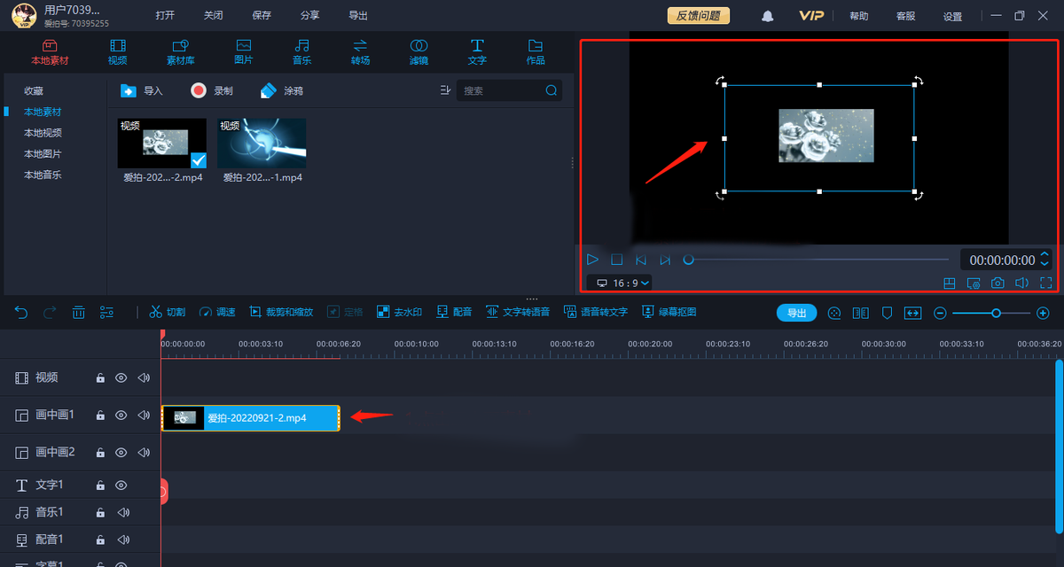Switch to the 转场 transitions tab
The width and height of the screenshot is (1064, 567).
pos(360,52)
